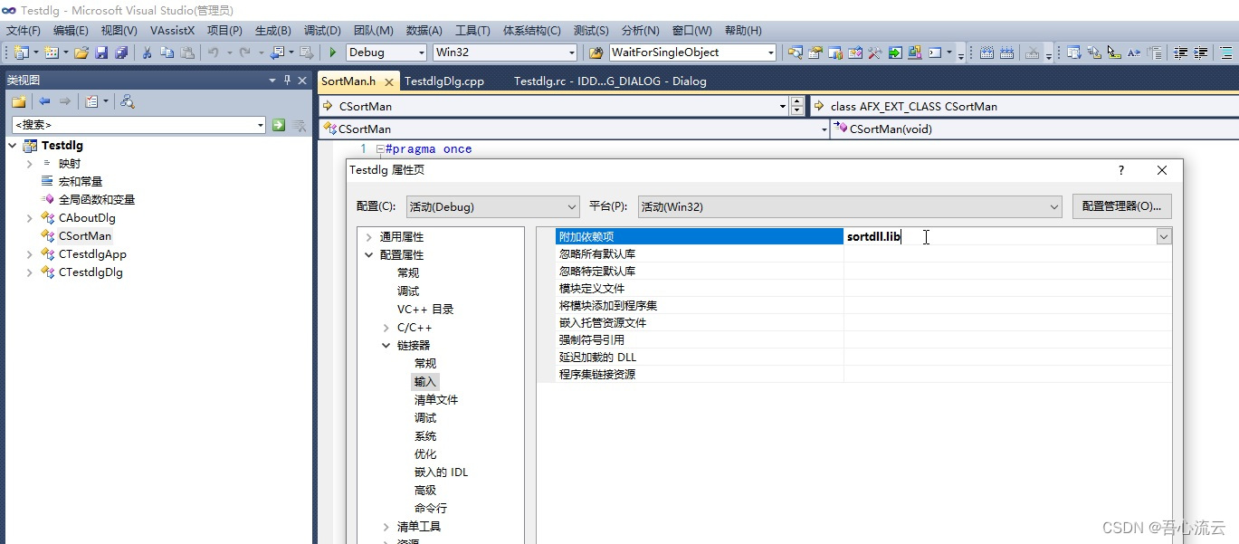Click the green arrow Start Page icon
This screenshot has height=544, width=1239.
point(895,52)
